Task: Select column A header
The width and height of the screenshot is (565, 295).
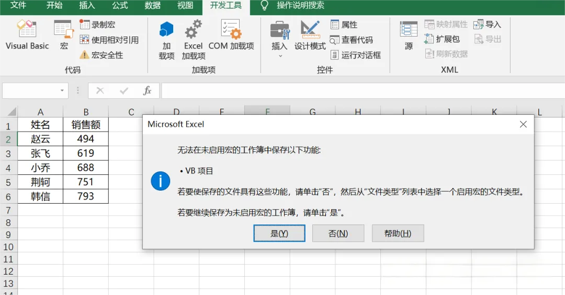Action: tap(40, 112)
